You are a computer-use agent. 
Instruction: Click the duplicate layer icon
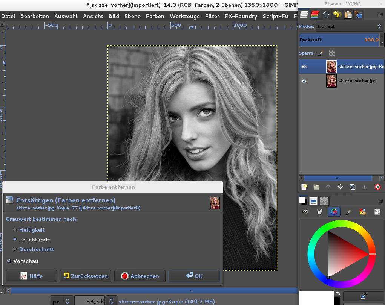(x=352, y=187)
